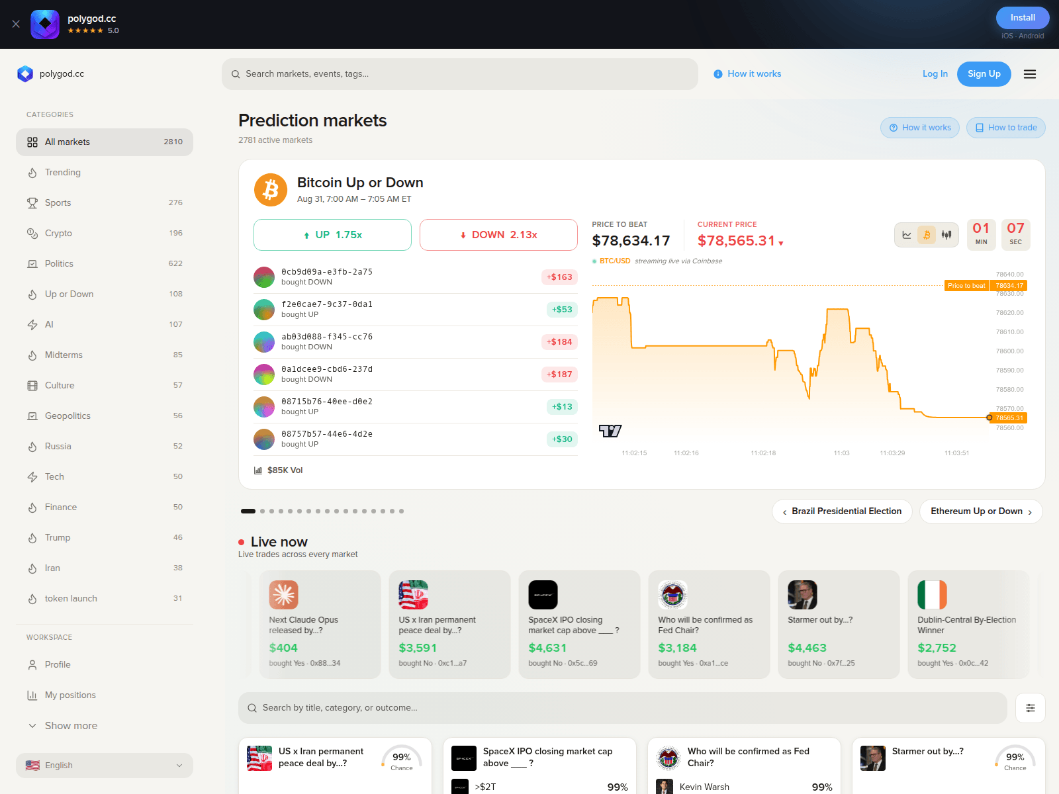
Task: Open the Finance category
Action: 105,507
